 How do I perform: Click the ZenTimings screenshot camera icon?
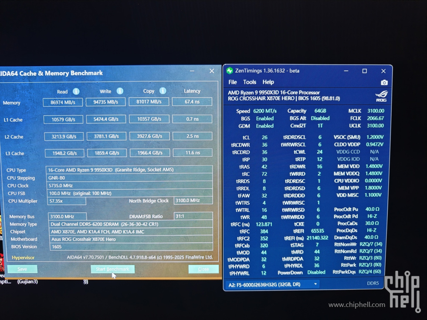[384, 82]
